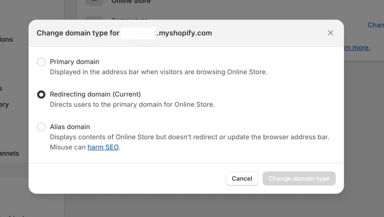Open the partially visible 'ery' sidebar entry
The height and width of the screenshot is (217, 384).
tap(4, 104)
